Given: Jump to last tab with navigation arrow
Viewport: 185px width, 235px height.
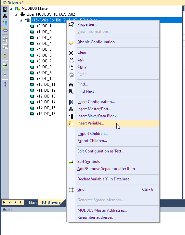Looking at the screenshot, I should pos(21,202).
